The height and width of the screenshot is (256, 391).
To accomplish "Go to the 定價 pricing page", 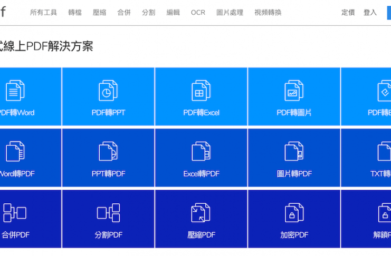I will pos(348,13).
